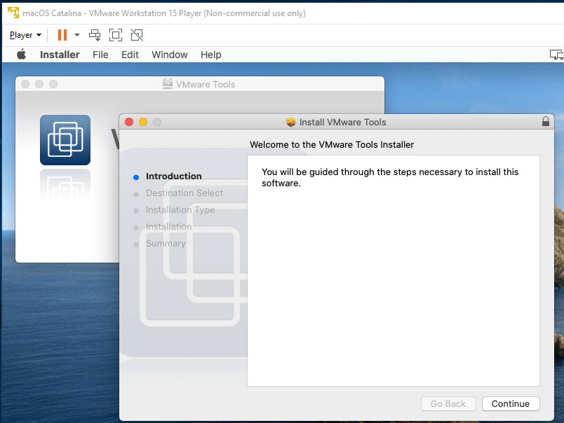Minimize the Install VMware Tools window
This screenshot has height=423, width=564.
point(143,122)
